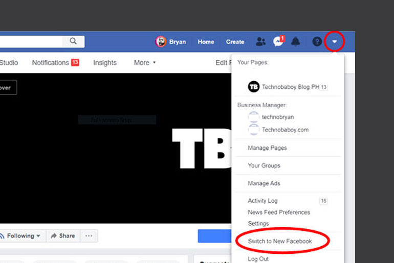394x263 pixels.
Task: Click the Bryan profile name
Action: pyautogui.click(x=178, y=42)
